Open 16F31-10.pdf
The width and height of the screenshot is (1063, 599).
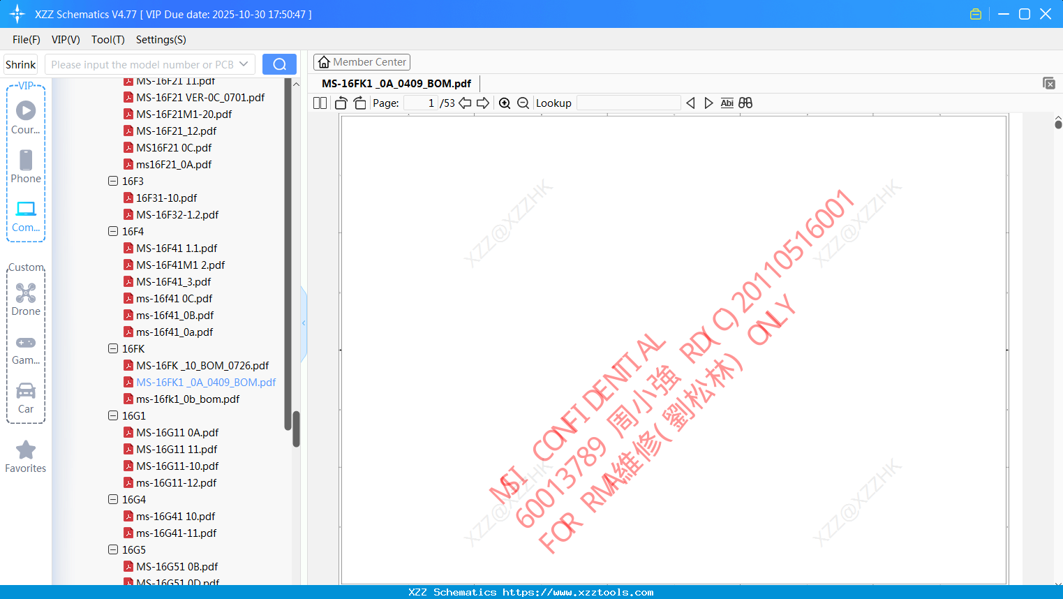click(167, 198)
